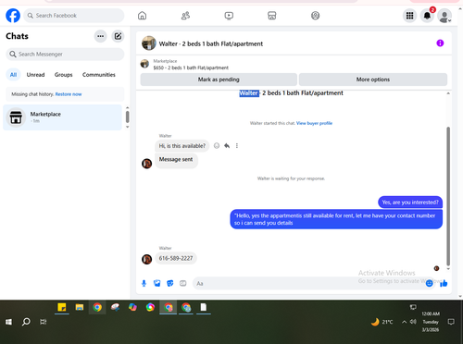Open the Facebook logo home link
The image size is (463, 344).
point(13,16)
